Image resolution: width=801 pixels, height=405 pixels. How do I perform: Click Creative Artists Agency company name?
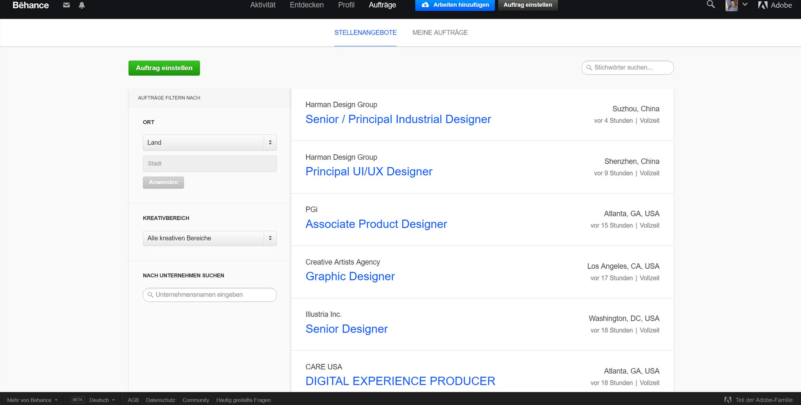(x=343, y=262)
